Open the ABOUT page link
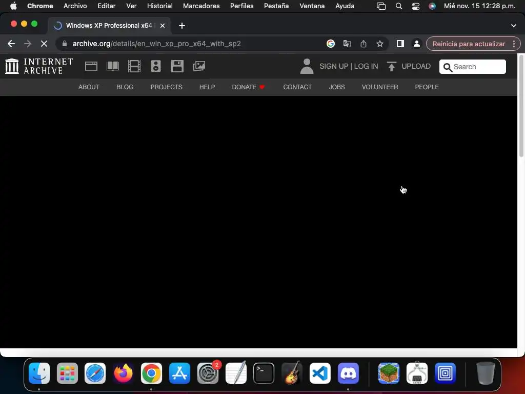The width and height of the screenshot is (525, 394). [89, 87]
